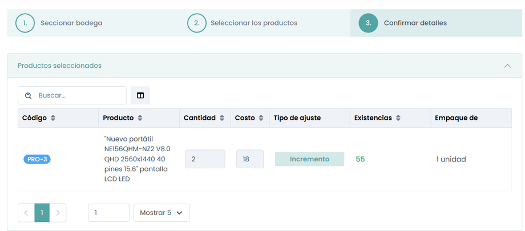
Task: Sort by Costo column arrows
Action: 261,118
